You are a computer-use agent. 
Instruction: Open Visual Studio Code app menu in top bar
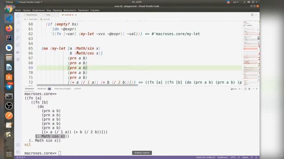pos(30,2)
